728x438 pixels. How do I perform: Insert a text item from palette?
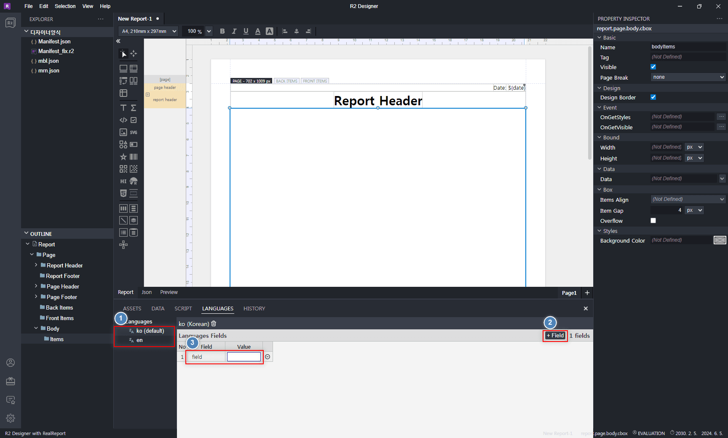click(x=123, y=108)
